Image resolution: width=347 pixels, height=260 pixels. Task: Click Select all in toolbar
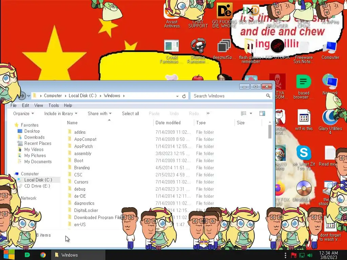point(130,113)
